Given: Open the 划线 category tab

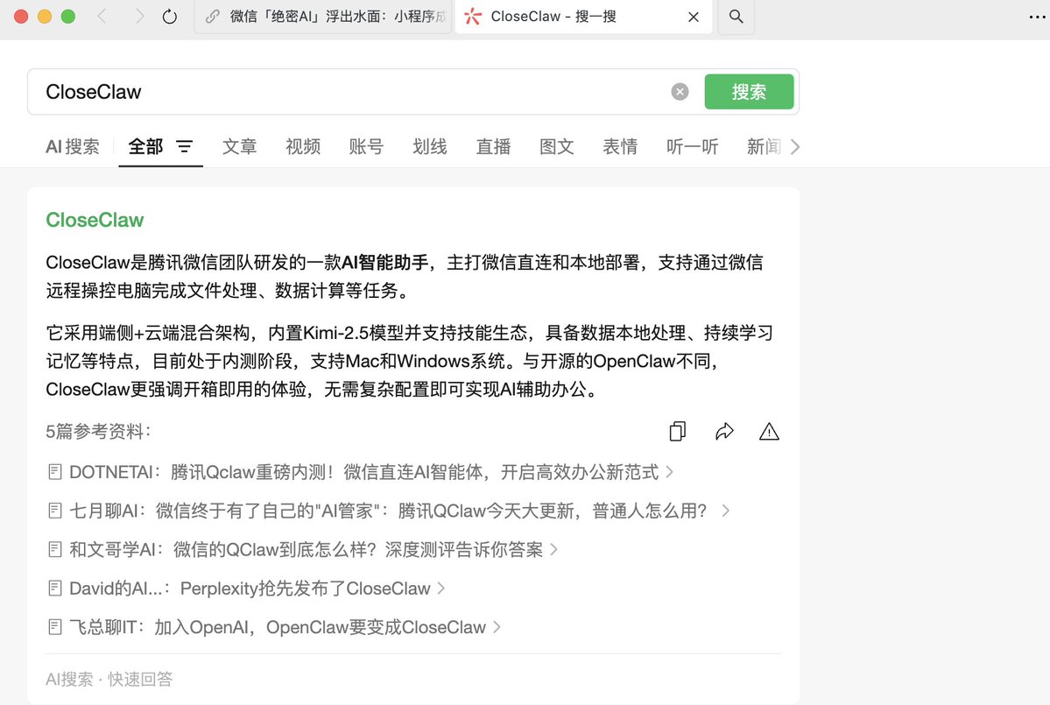Looking at the screenshot, I should point(430,146).
